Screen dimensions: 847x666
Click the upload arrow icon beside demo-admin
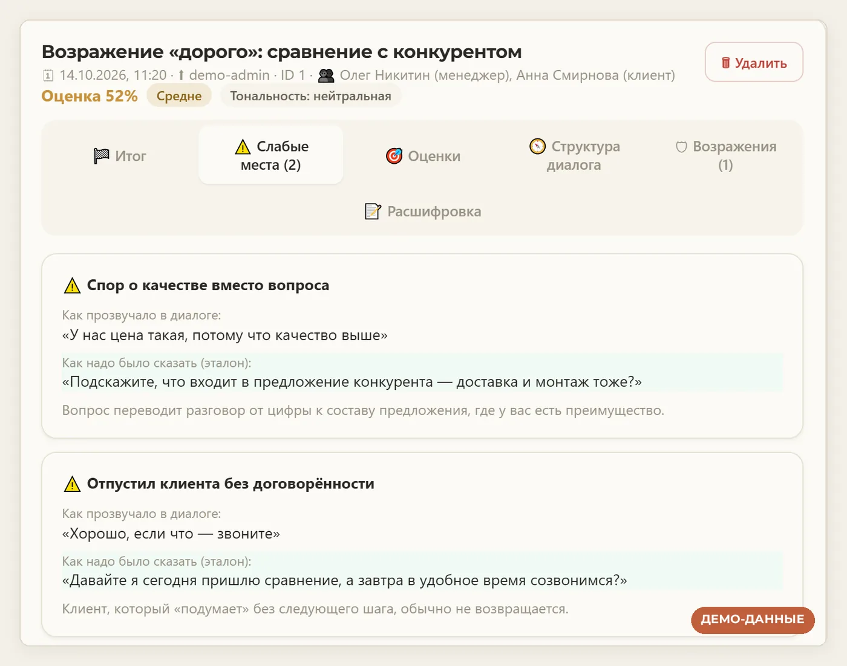coord(181,76)
